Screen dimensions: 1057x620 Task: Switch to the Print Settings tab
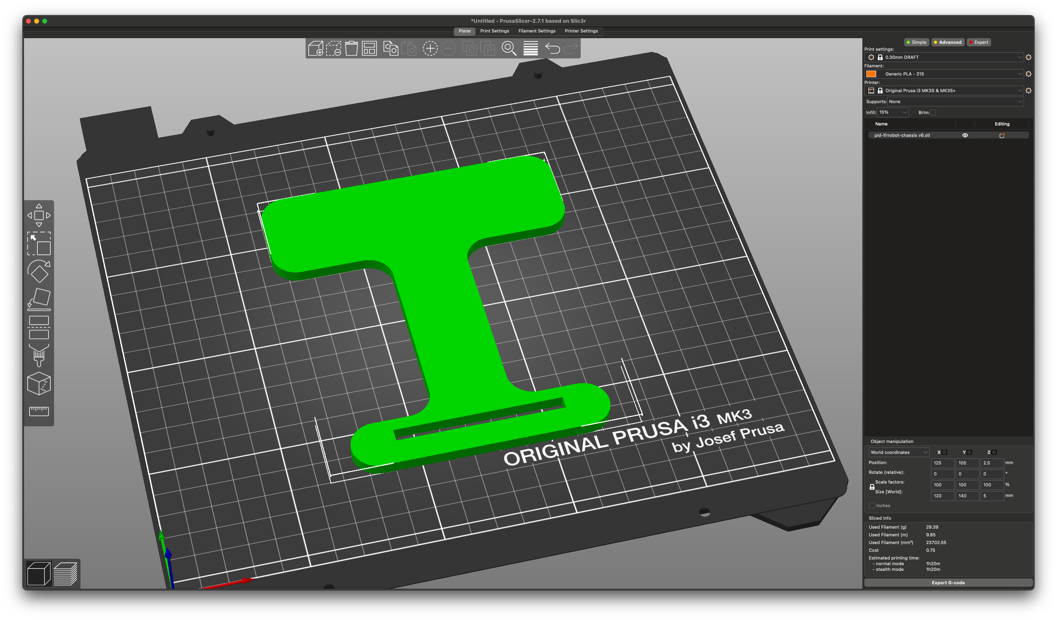[495, 31]
